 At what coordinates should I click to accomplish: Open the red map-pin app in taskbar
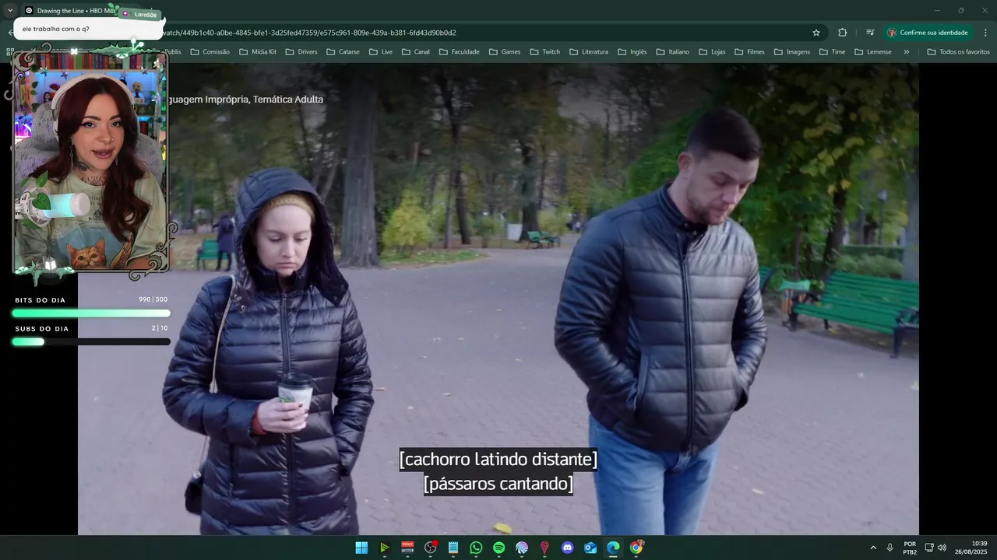click(544, 548)
